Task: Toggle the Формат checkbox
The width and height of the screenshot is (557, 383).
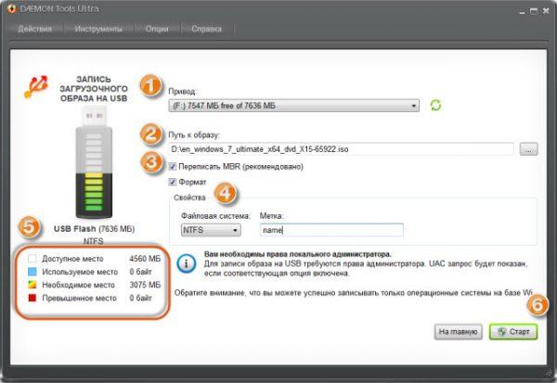Action: pos(173,182)
